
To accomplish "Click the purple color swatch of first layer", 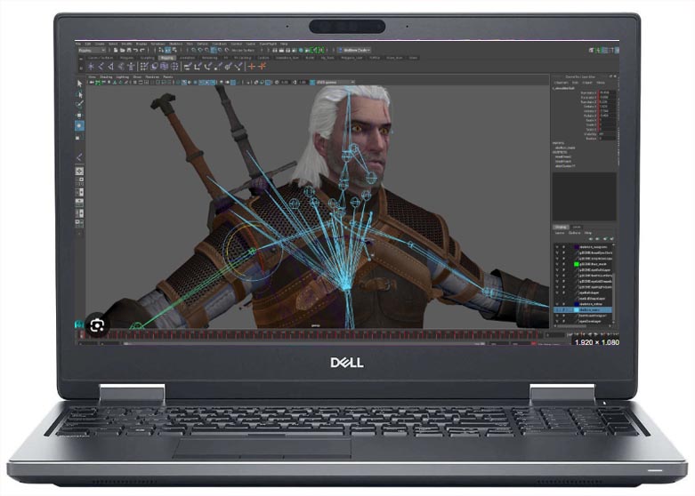I will coord(577,247).
